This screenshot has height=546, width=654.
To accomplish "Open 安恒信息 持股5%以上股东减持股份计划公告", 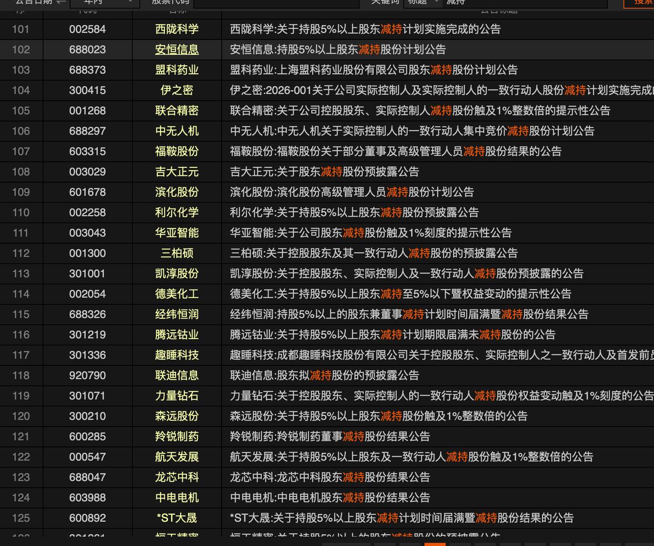I will [x=338, y=49].
